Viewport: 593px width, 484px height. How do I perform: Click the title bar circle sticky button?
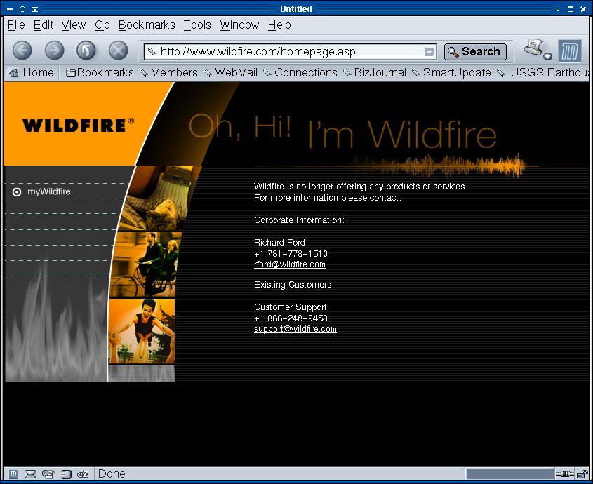point(22,9)
